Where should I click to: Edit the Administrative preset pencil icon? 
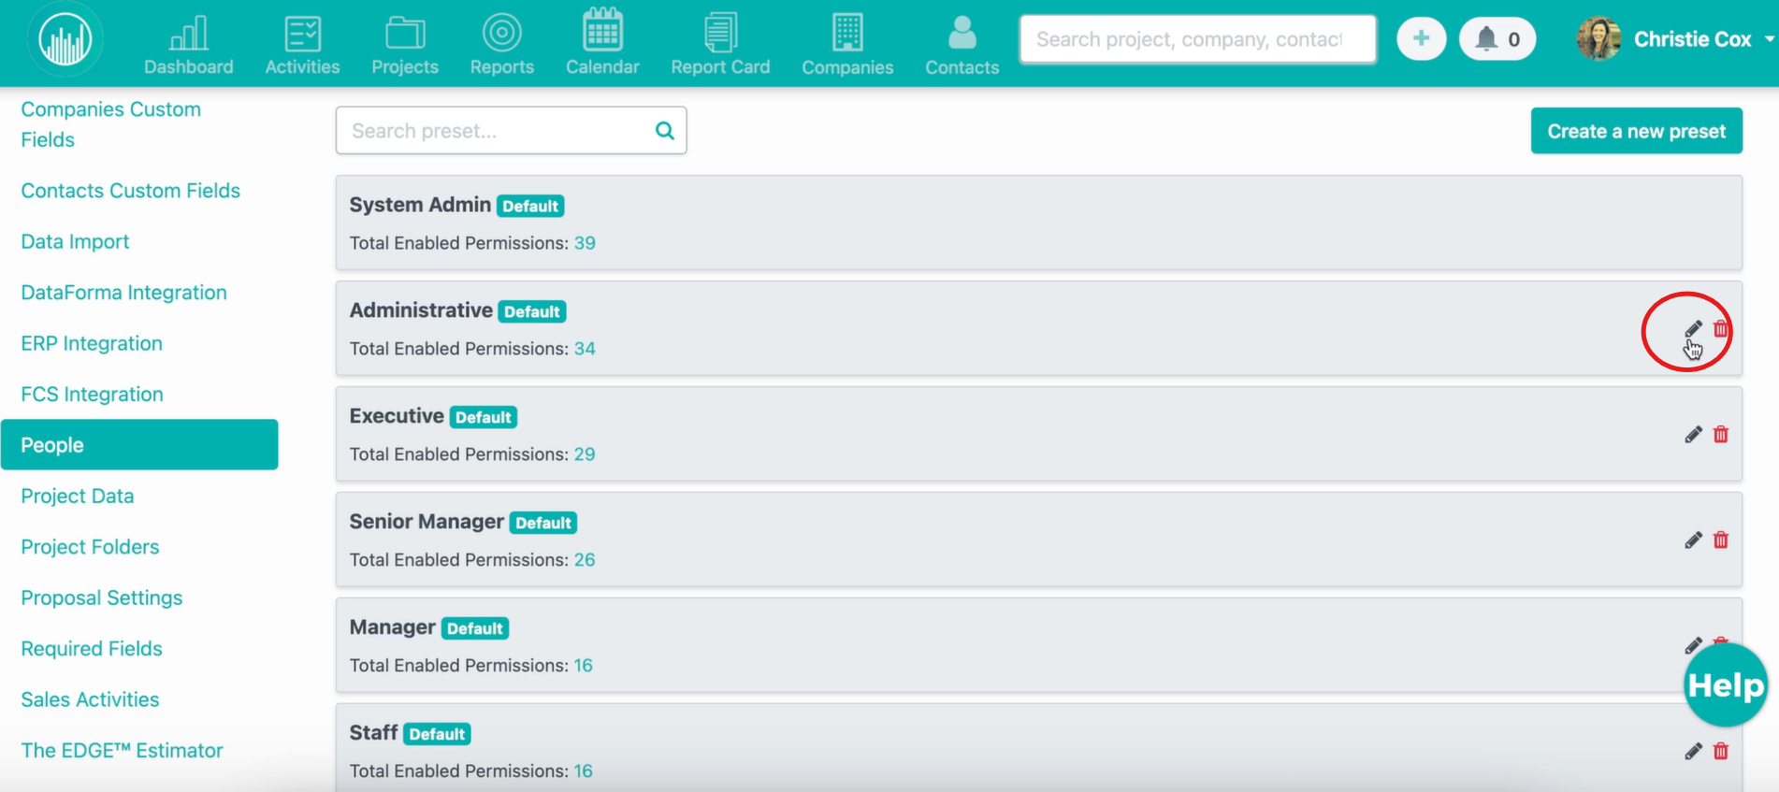click(1693, 329)
